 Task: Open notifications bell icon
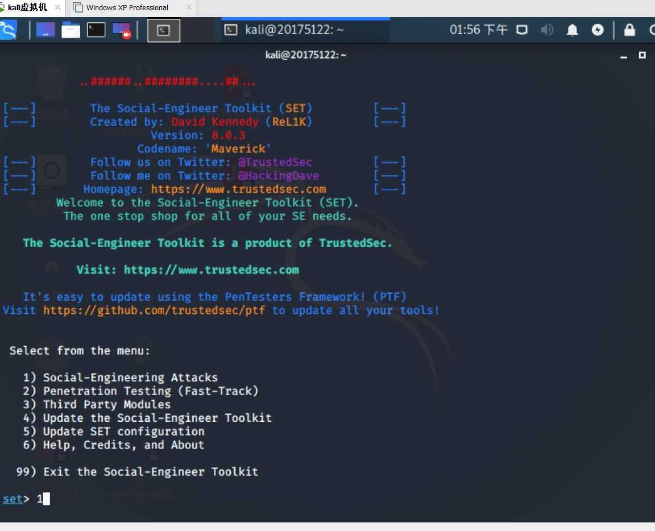tap(573, 30)
